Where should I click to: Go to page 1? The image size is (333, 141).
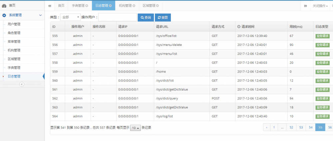274,127
